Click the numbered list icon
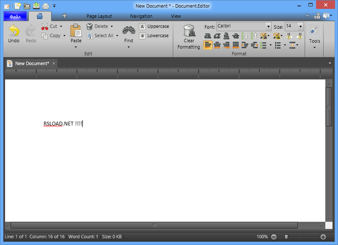 click(278, 45)
